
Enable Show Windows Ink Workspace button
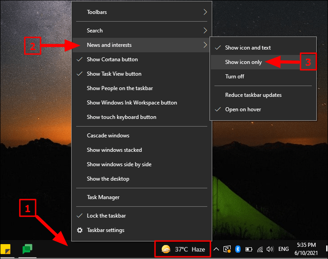pyautogui.click(x=141, y=103)
